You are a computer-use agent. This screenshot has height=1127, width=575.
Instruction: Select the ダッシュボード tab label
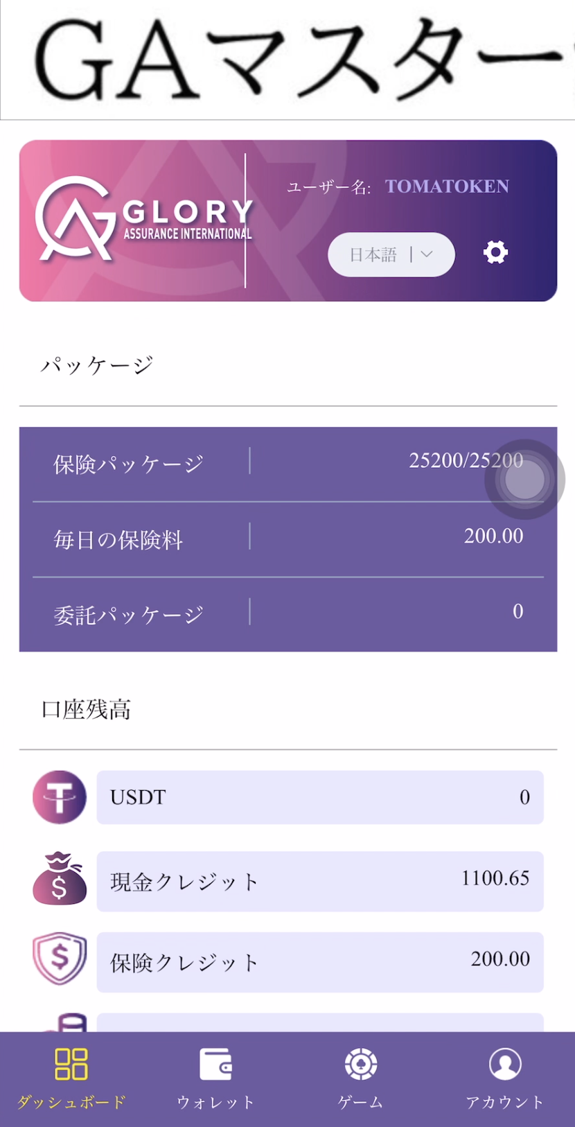(71, 1102)
